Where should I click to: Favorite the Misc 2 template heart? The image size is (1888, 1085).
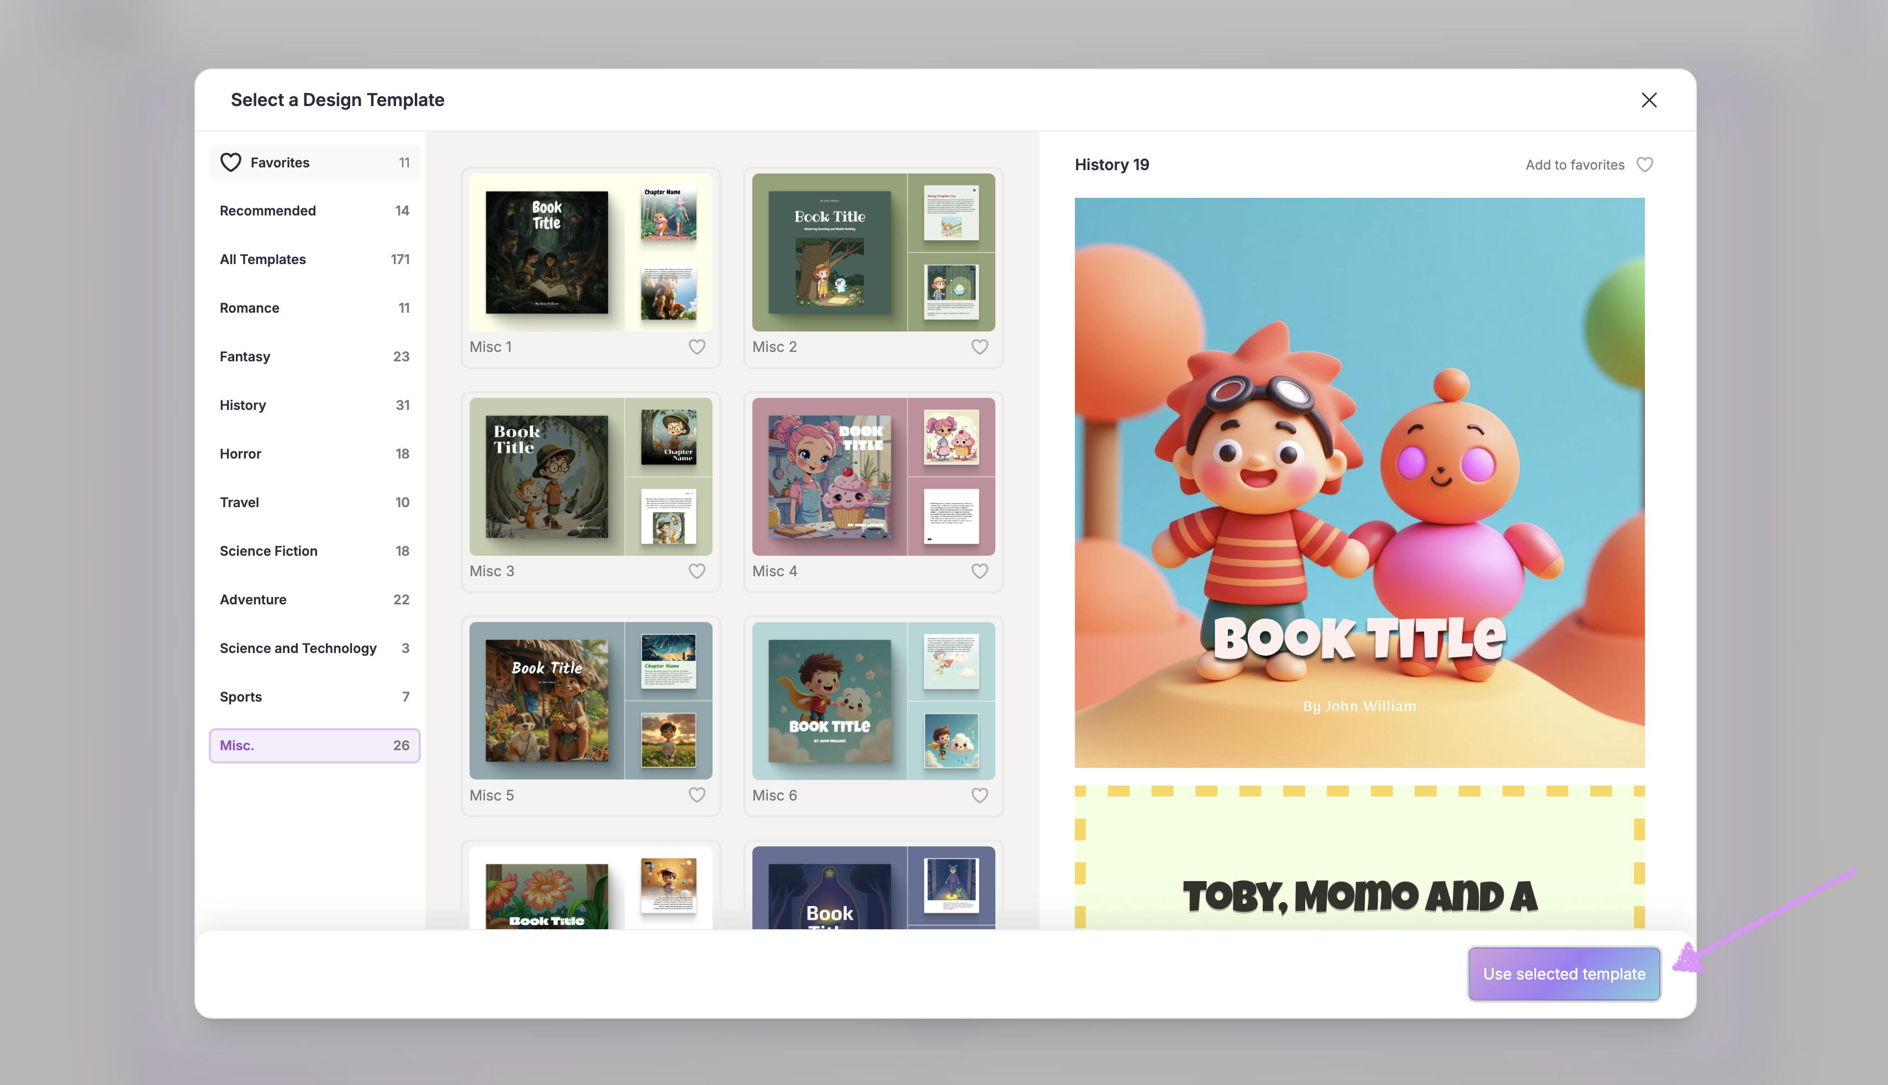tap(979, 346)
